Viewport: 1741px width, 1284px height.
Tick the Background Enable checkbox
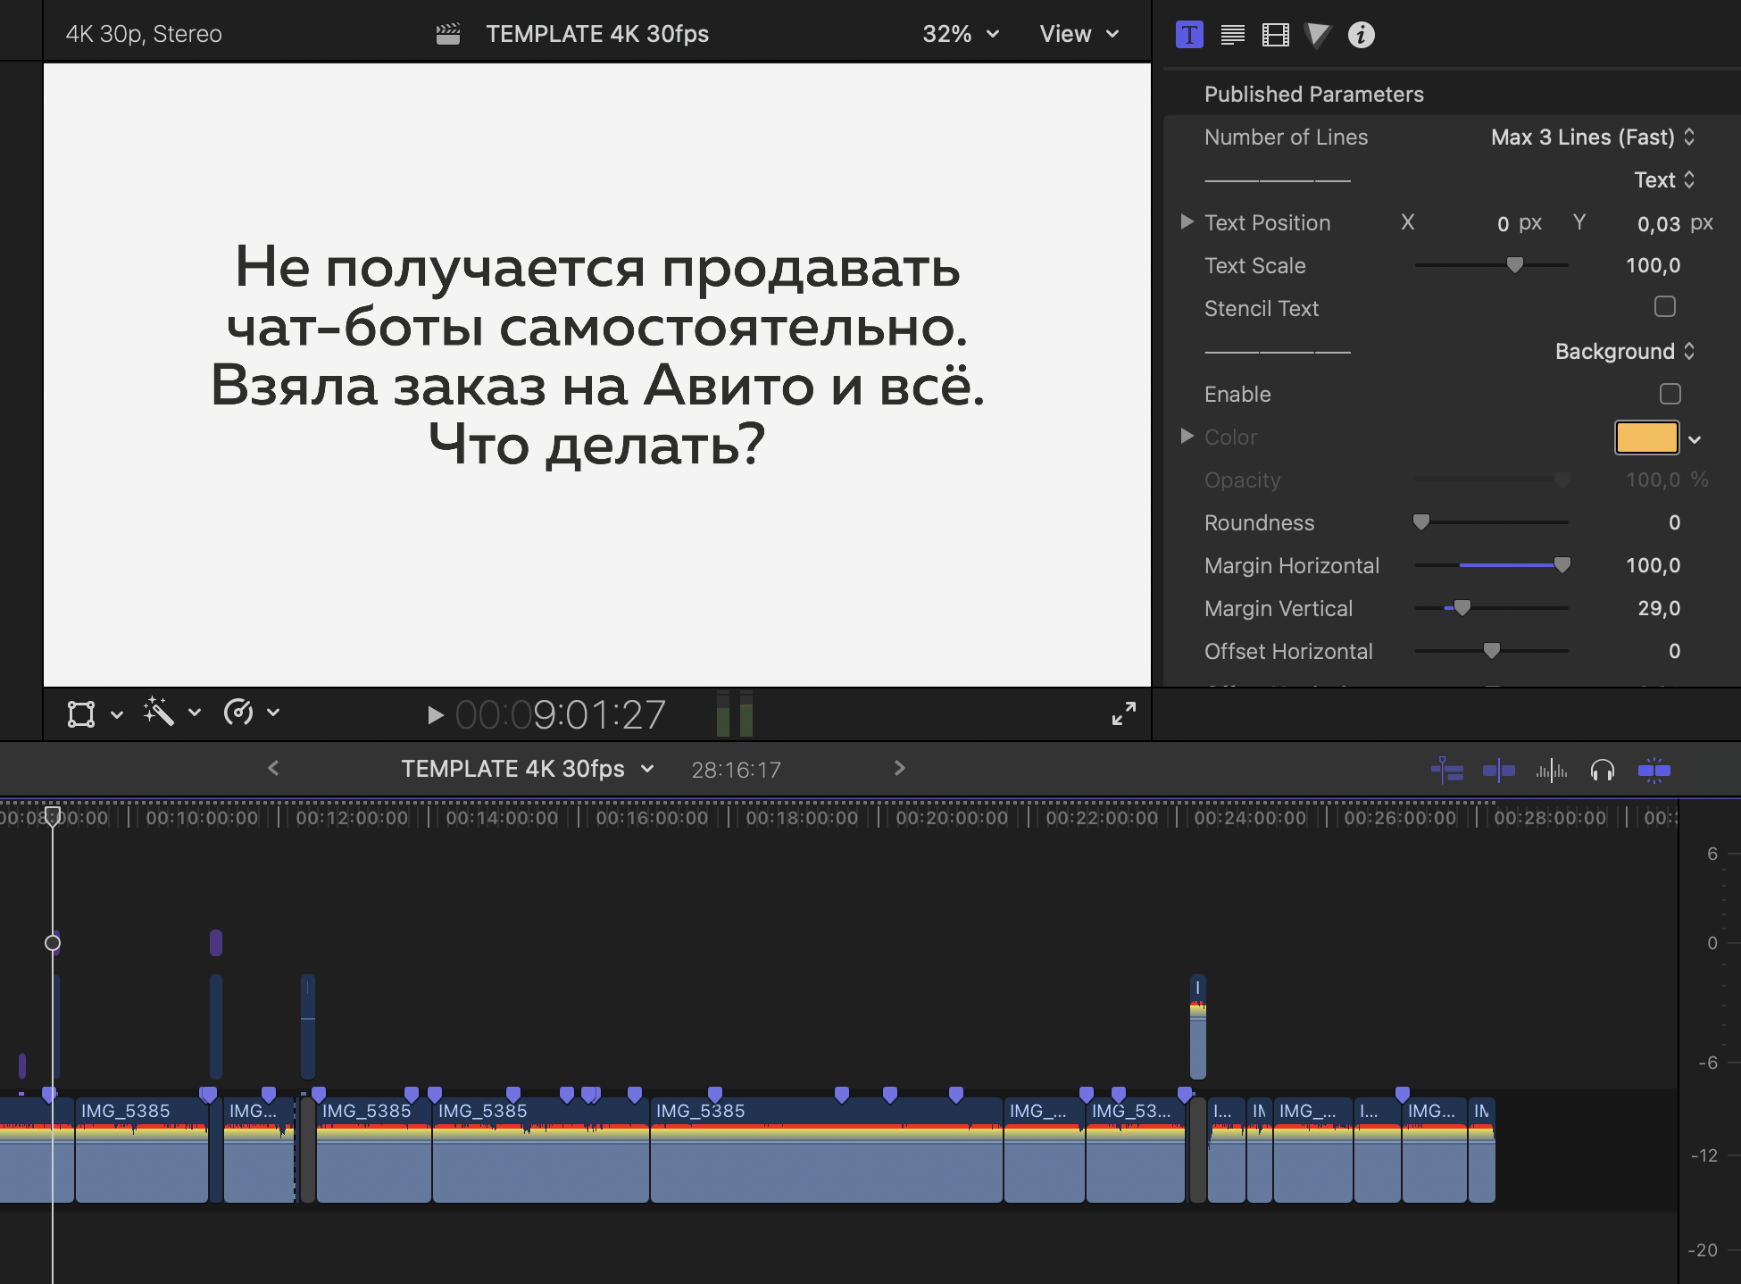1670,394
